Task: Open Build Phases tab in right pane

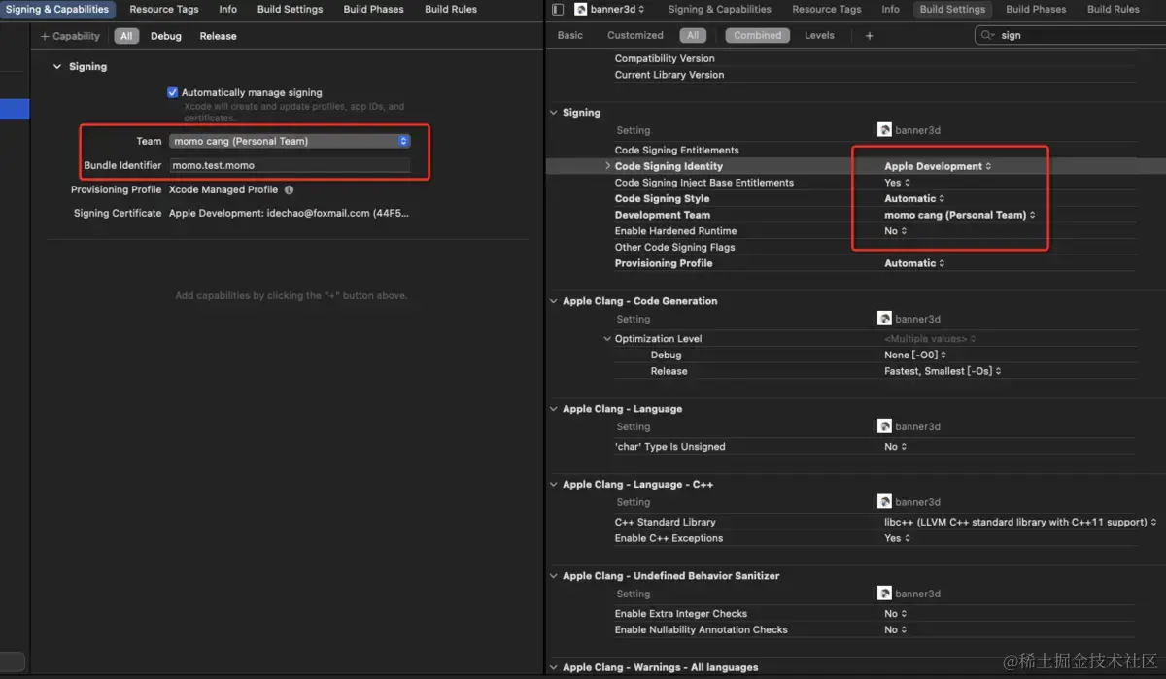Action: 1036,10
